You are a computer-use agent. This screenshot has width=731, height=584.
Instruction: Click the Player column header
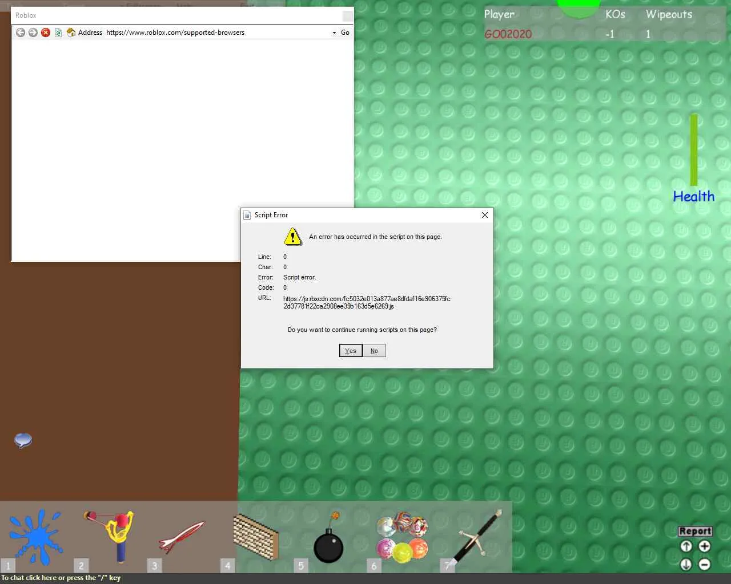(x=499, y=14)
